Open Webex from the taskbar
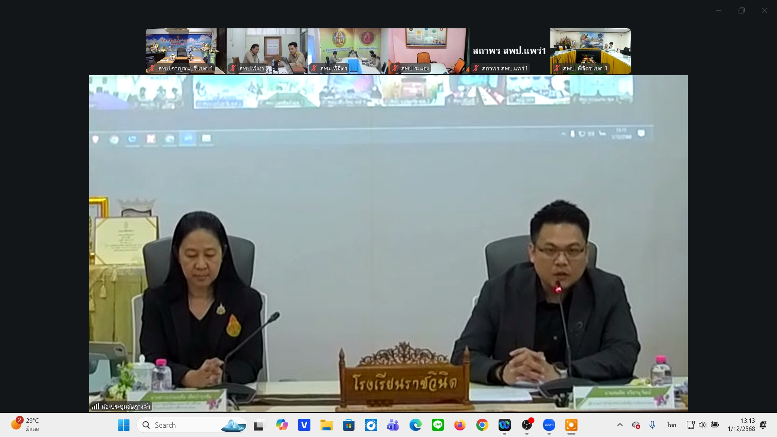The image size is (777, 437). tap(504, 425)
